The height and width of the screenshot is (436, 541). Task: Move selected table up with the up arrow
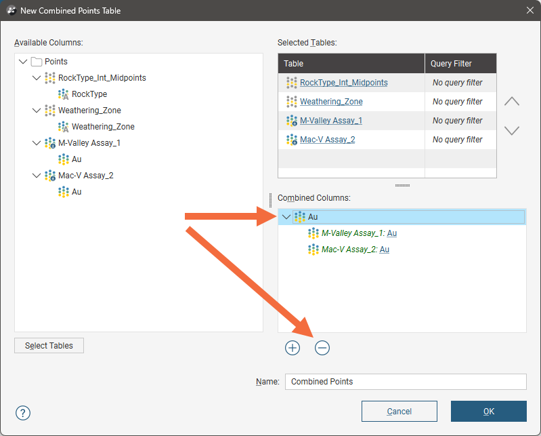coord(512,102)
